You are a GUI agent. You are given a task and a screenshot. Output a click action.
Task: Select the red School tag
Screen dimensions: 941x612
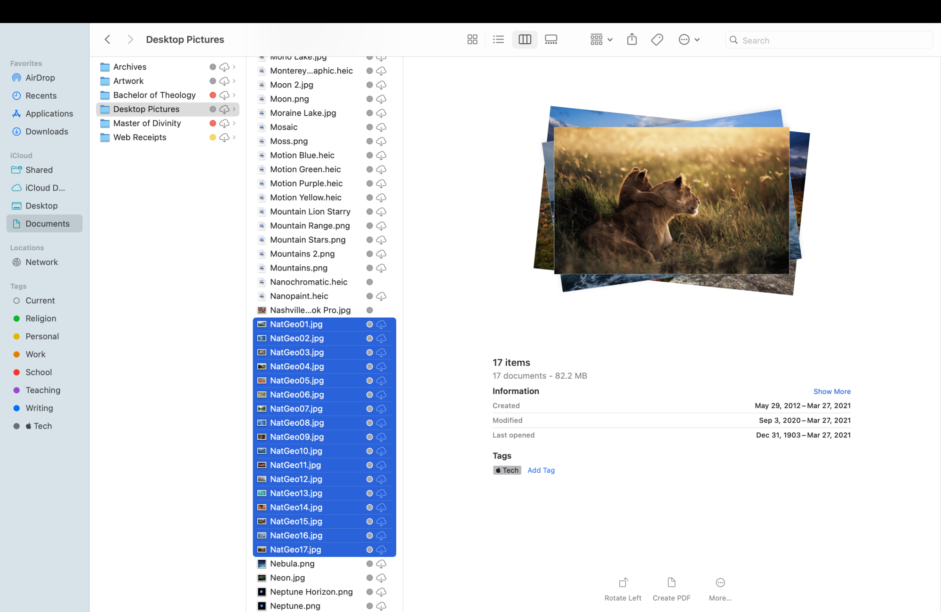(x=38, y=372)
